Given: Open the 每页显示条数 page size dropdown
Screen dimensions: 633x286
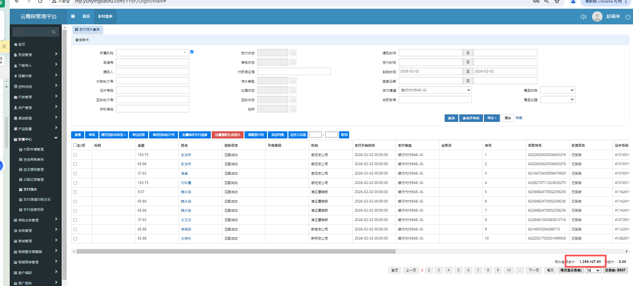Looking at the screenshot, I should [x=593, y=270].
